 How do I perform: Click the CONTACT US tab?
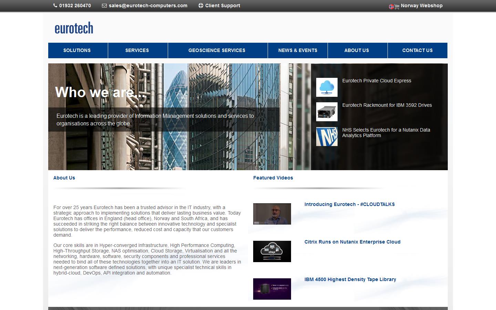click(x=417, y=50)
